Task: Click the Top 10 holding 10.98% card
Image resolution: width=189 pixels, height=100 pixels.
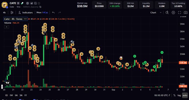Action: coord(178,5)
